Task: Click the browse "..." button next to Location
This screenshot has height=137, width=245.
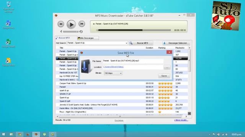Action: (x=167, y=68)
